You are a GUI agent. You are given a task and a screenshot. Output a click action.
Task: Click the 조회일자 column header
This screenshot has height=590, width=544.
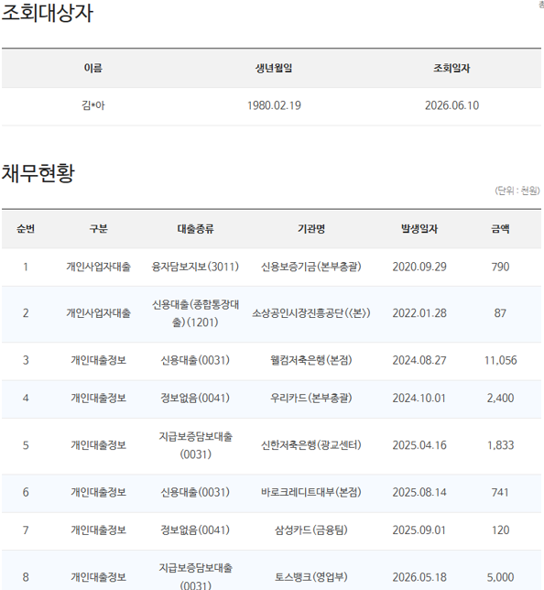point(452,68)
